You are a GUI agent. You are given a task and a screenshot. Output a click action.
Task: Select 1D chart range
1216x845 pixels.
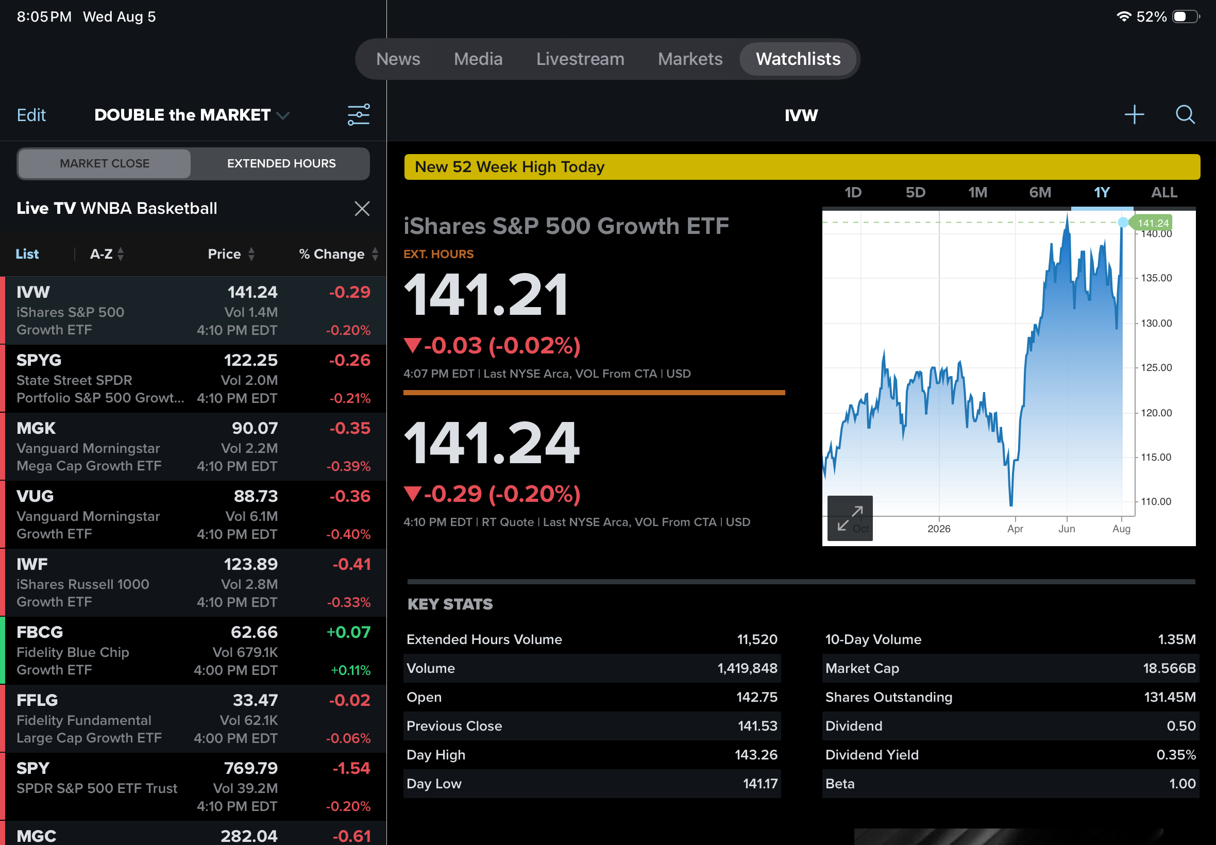[x=853, y=192]
